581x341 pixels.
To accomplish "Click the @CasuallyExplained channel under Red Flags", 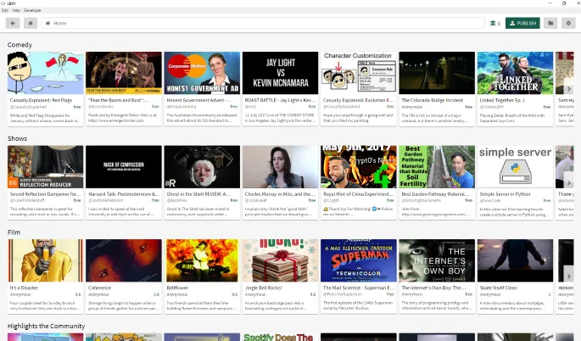I will (x=28, y=107).
